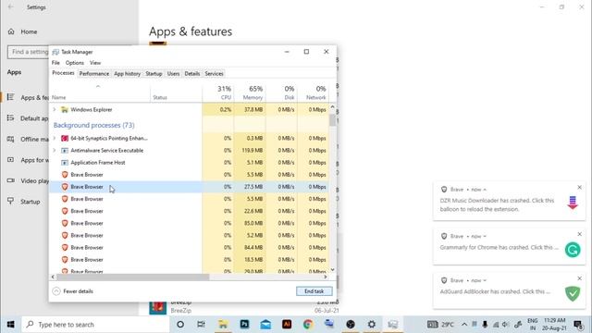This screenshot has width=592, height=333.
Task: Dismiss the Grammarly crashed notification
Action: 580,234
